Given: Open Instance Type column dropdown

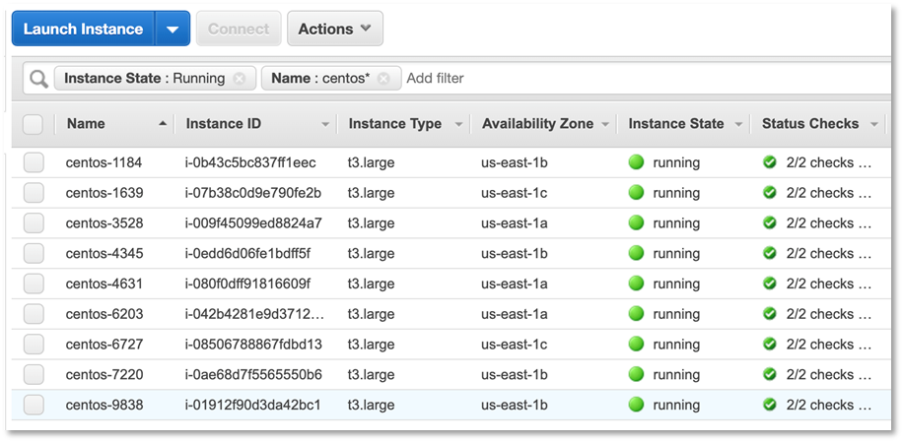Looking at the screenshot, I should click(x=459, y=124).
